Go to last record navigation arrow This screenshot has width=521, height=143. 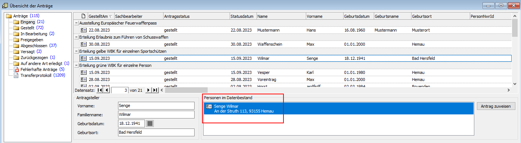point(155,90)
